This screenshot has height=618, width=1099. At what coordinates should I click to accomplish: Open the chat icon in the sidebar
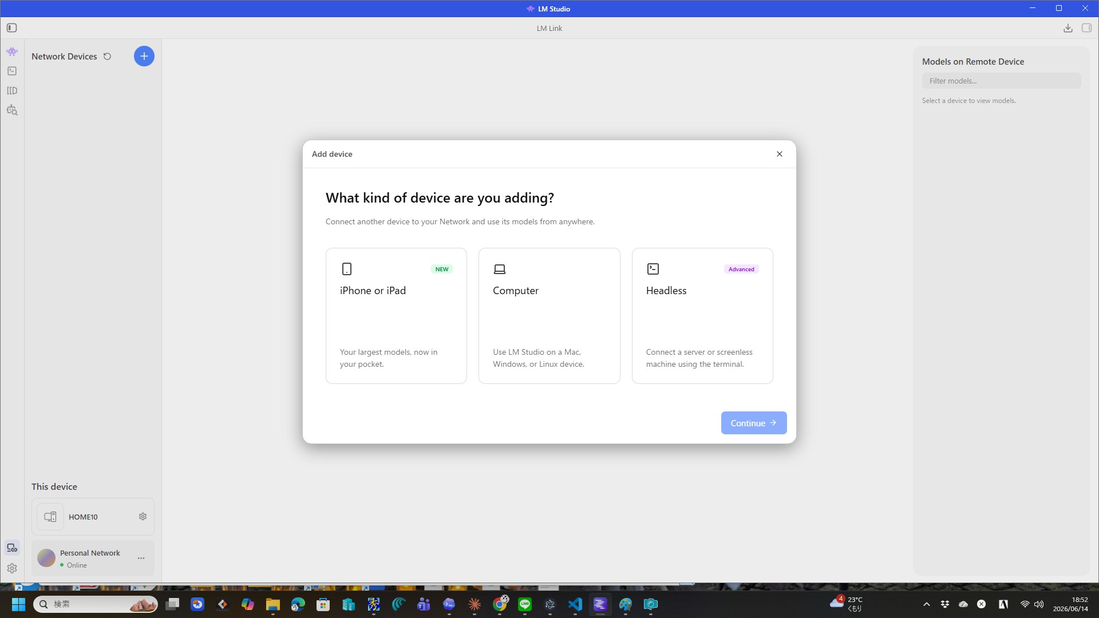pyautogui.click(x=12, y=51)
